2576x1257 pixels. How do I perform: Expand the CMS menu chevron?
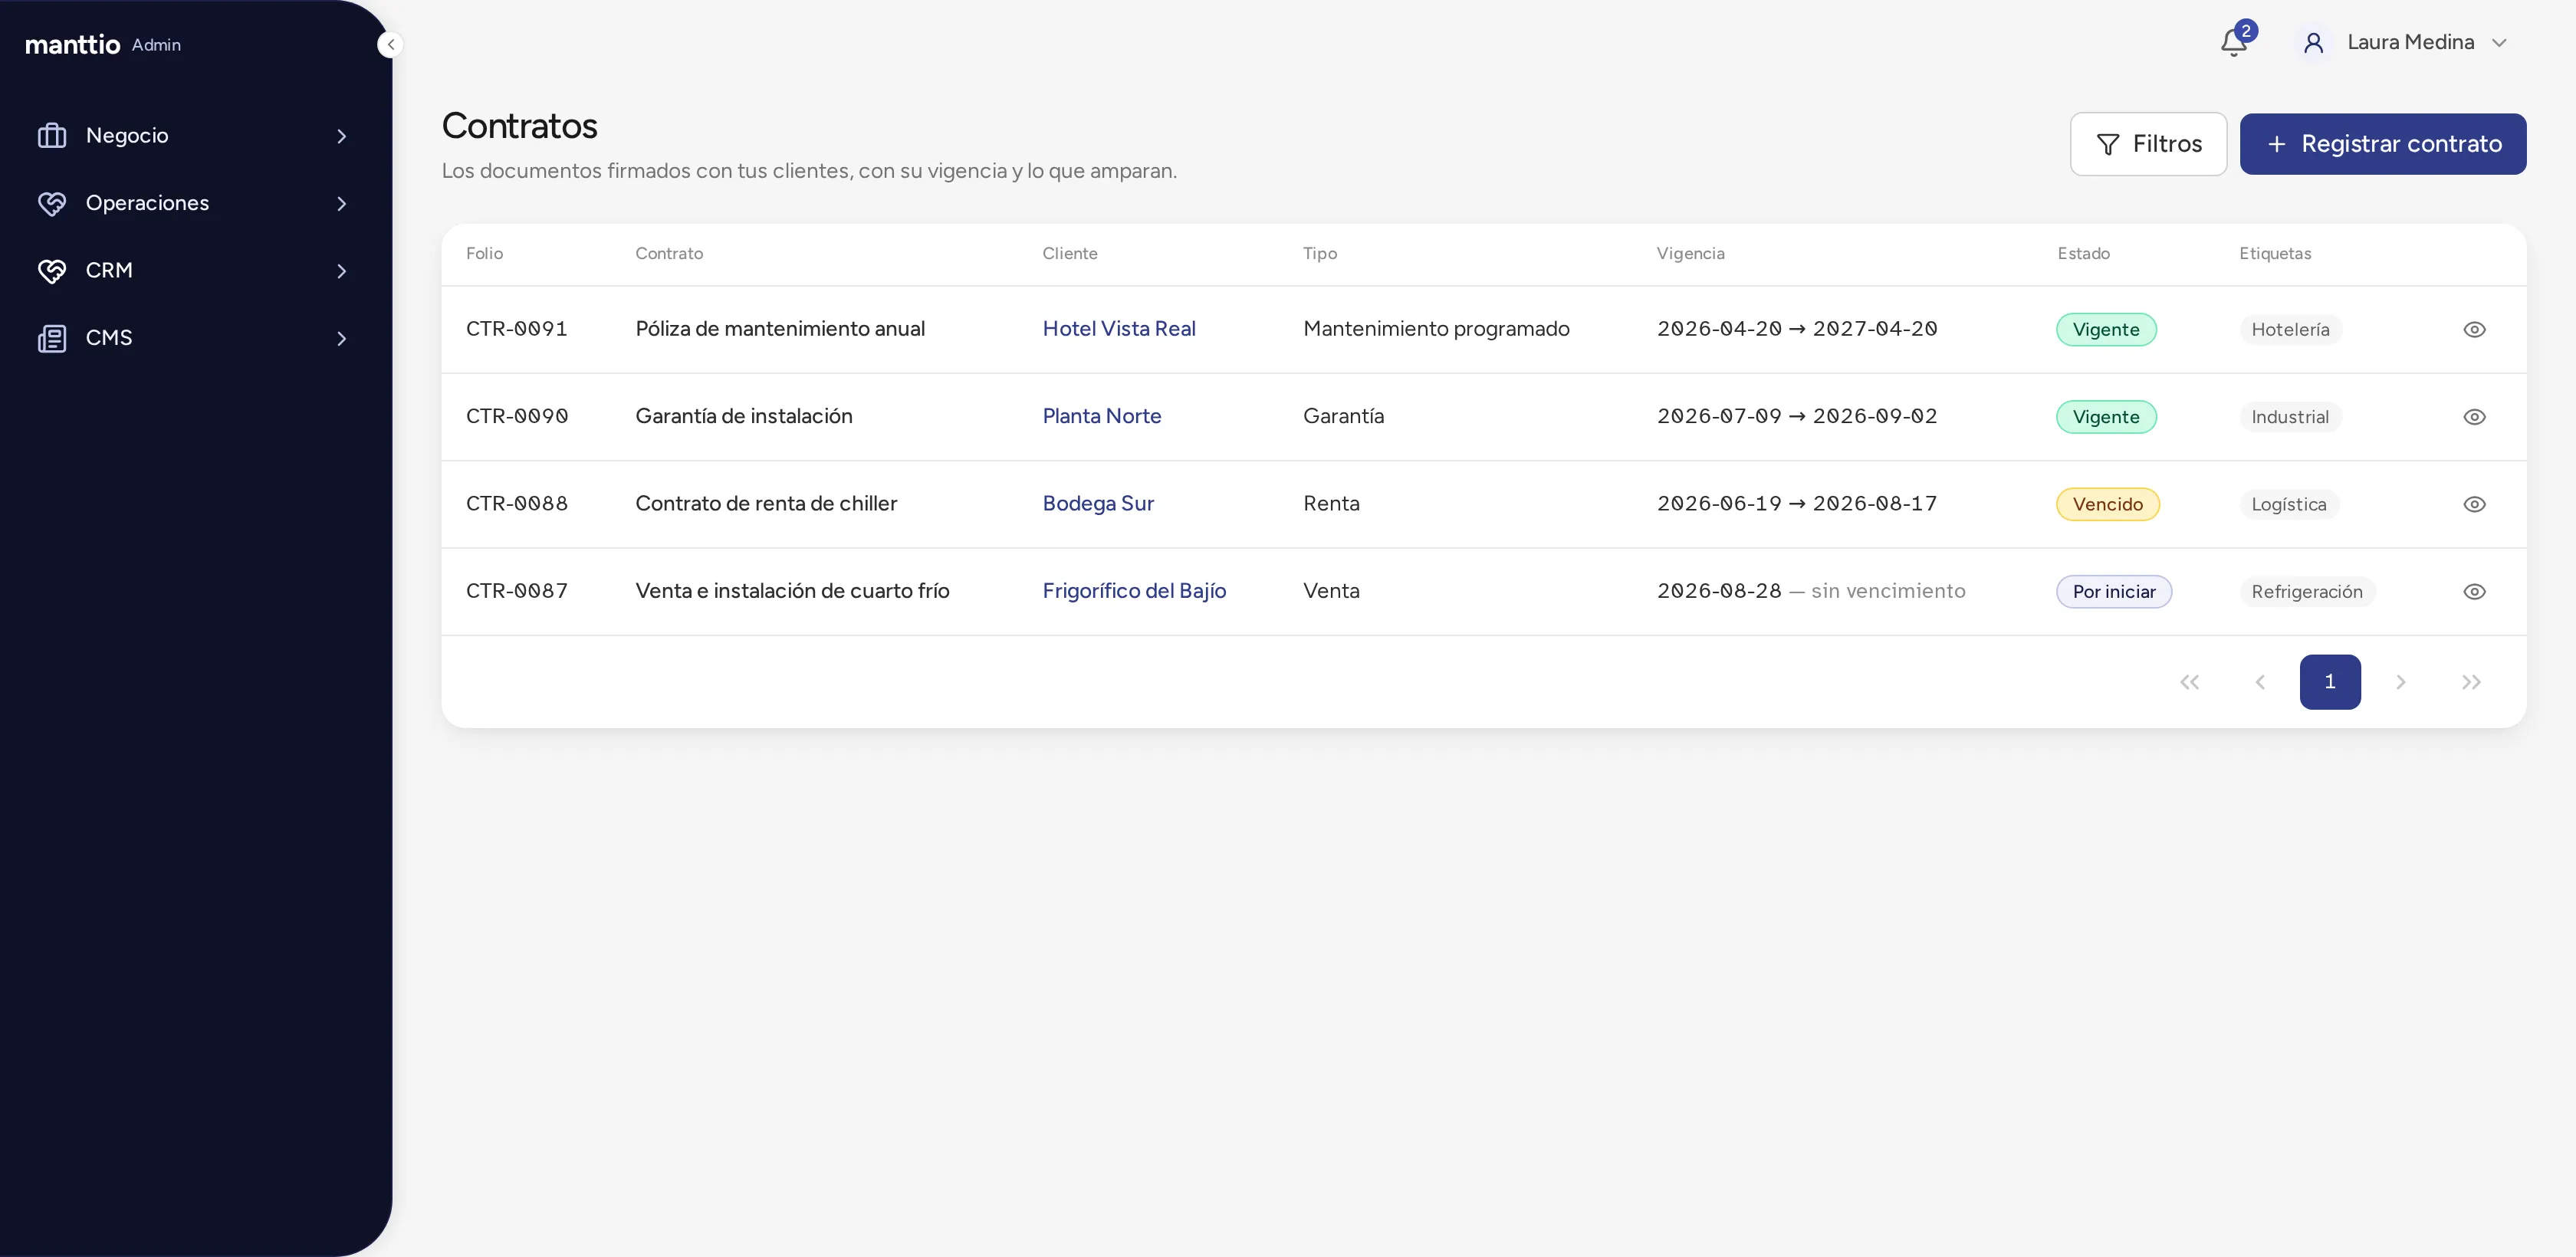click(342, 338)
